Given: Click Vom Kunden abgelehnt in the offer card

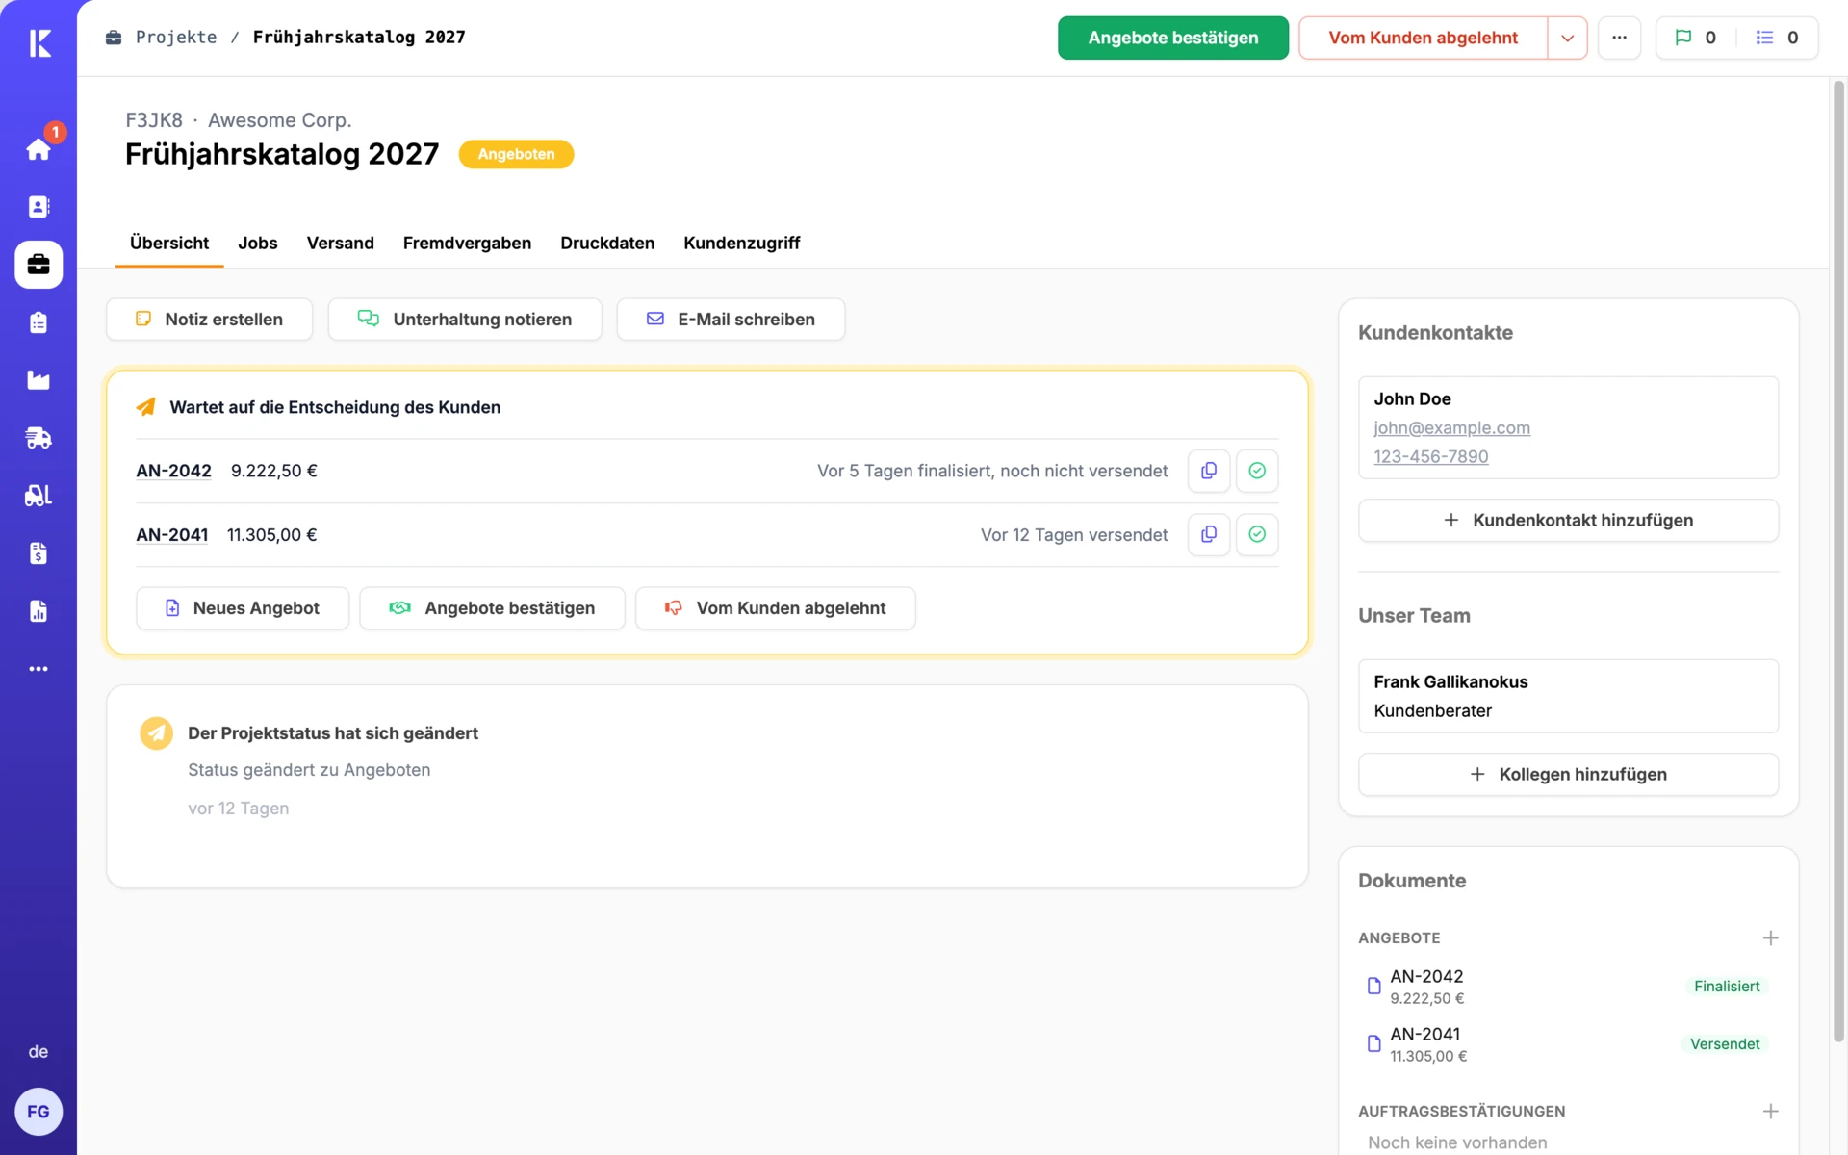Looking at the screenshot, I should (776, 608).
